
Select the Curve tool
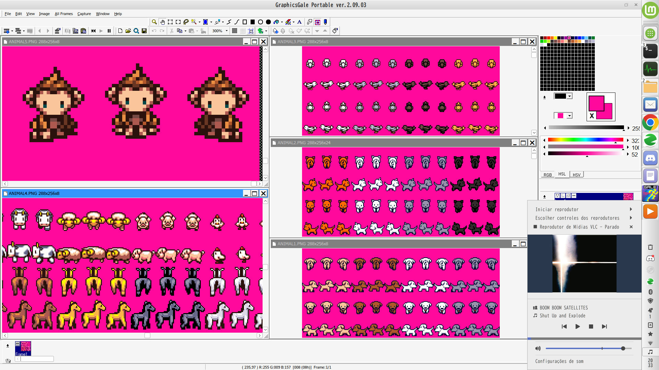click(x=237, y=22)
